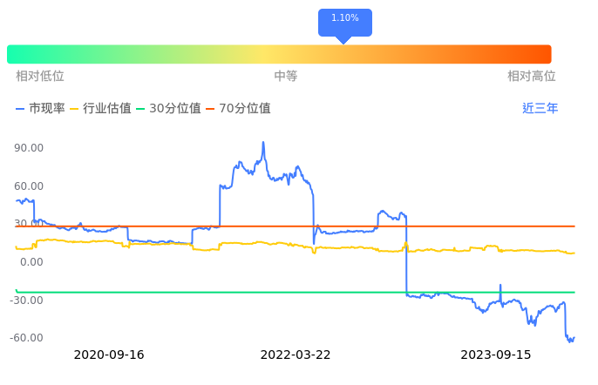This screenshot has height=385, width=598.
Task: Click the red right end of gradient bar
Action: (544, 54)
